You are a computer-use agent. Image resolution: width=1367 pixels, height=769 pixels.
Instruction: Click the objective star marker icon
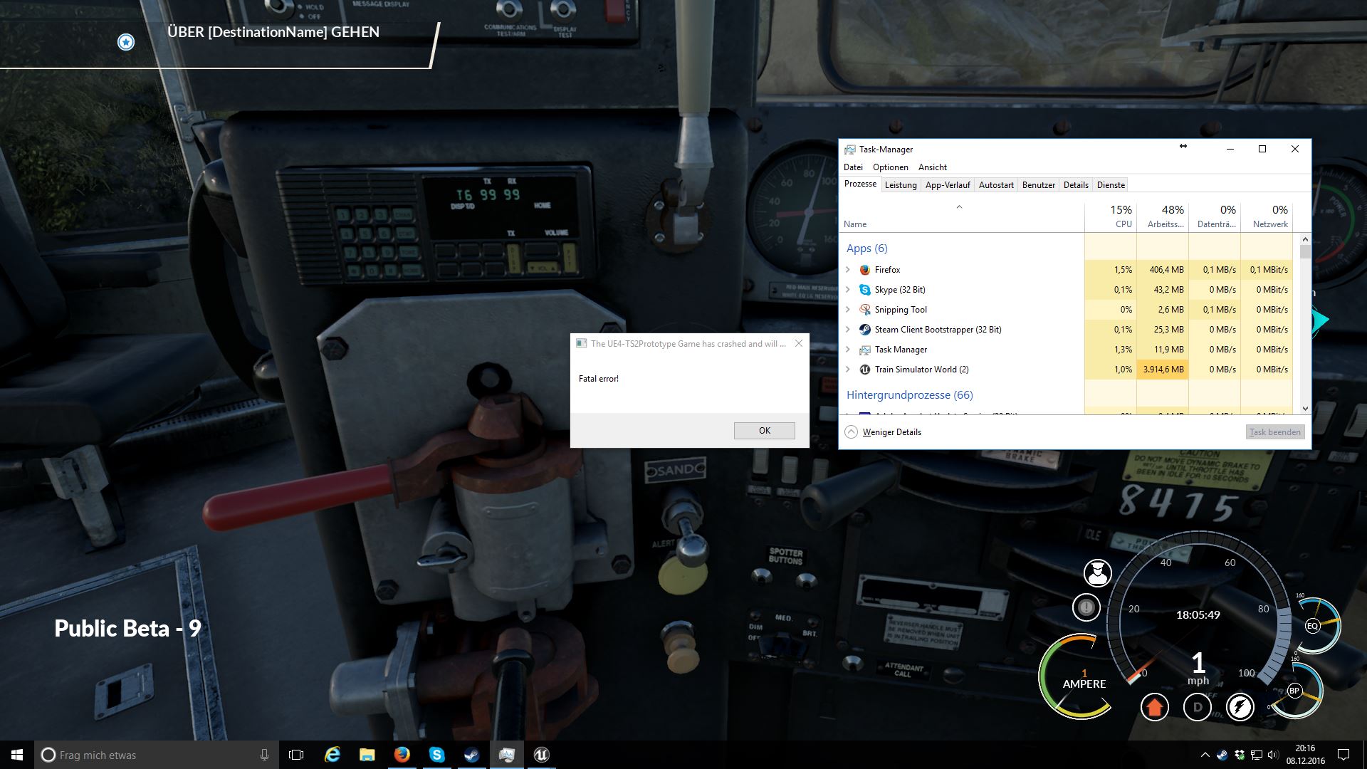[x=126, y=42]
